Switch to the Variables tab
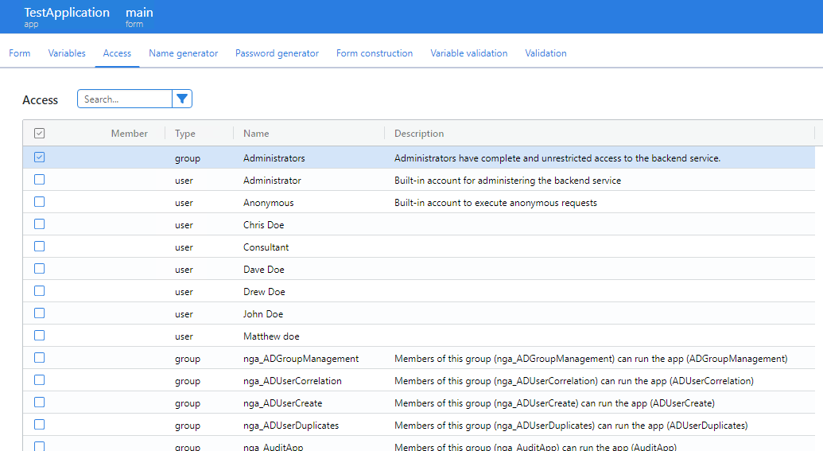This screenshot has height=451, width=823. (x=67, y=53)
